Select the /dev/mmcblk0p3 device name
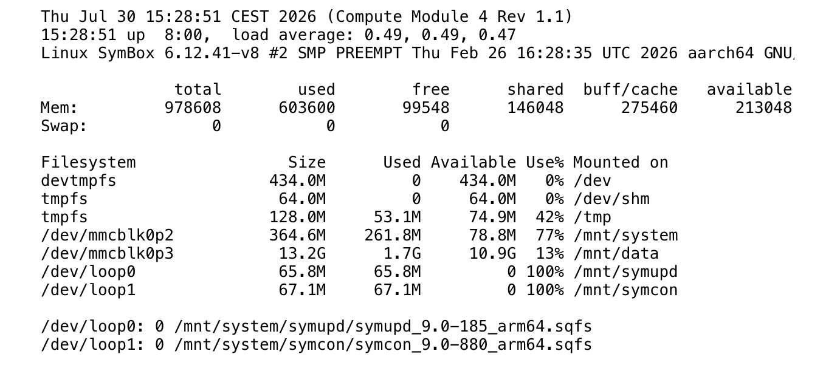 [x=107, y=254]
